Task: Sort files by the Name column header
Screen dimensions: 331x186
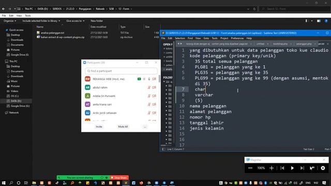Action: click(40, 27)
